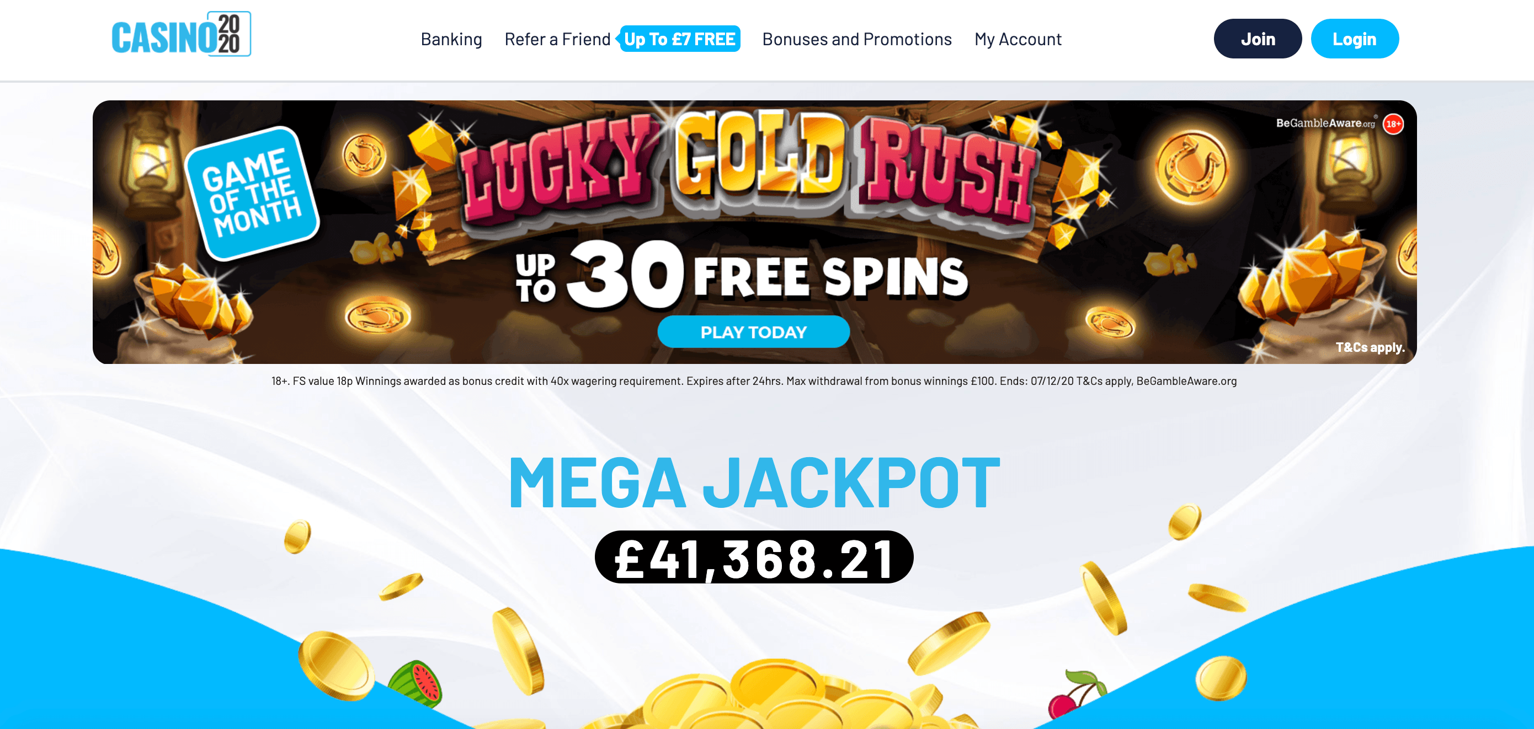Click the Casino 2020 logo

click(x=181, y=35)
